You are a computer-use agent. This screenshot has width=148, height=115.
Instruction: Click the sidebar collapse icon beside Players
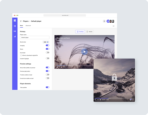tap(21, 21)
